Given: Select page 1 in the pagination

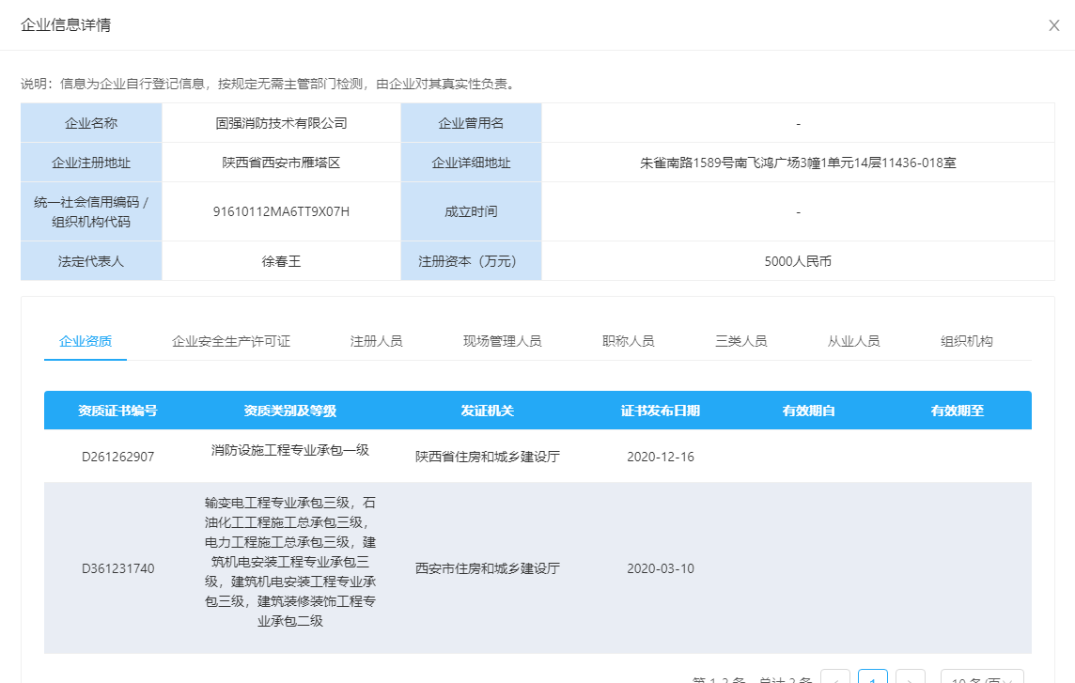Looking at the screenshot, I should pyautogui.click(x=872, y=678).
